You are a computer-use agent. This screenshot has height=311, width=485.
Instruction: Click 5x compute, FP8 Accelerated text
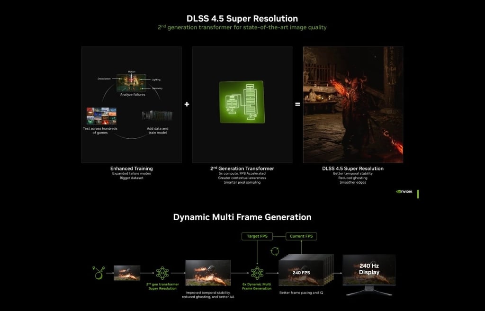coord(242,173)
